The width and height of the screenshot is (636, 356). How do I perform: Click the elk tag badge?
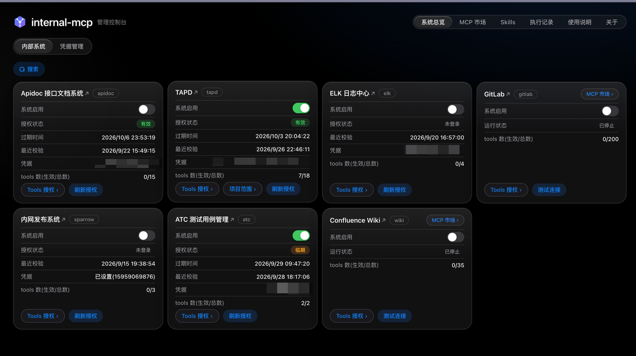point(387,93)
